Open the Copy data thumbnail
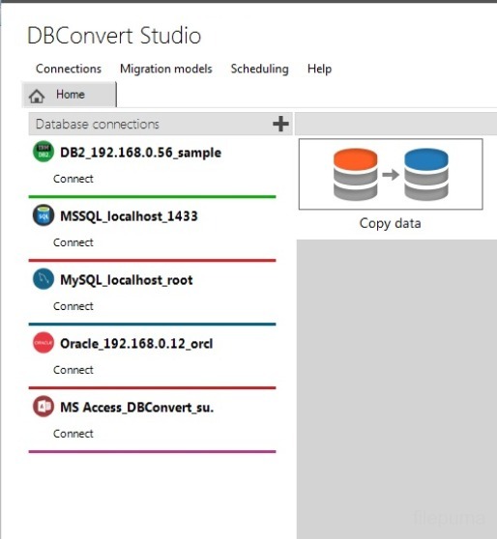Image resolution: width=497 pixels, height=539 pixels. click(x=391, y=174)
